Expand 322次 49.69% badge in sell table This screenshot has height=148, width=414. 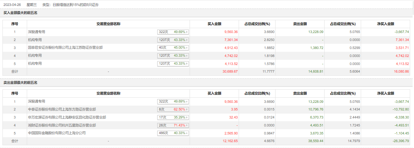[173, 101]
